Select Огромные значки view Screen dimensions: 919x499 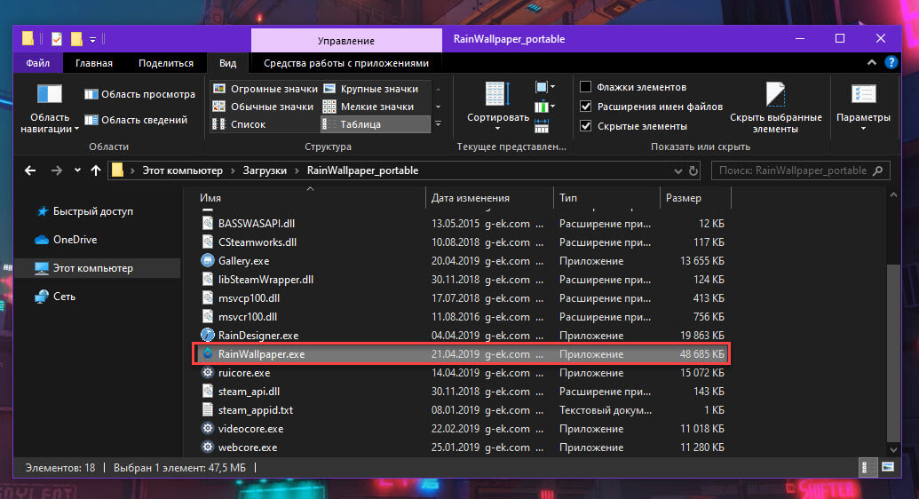click(x=265, y=89)
